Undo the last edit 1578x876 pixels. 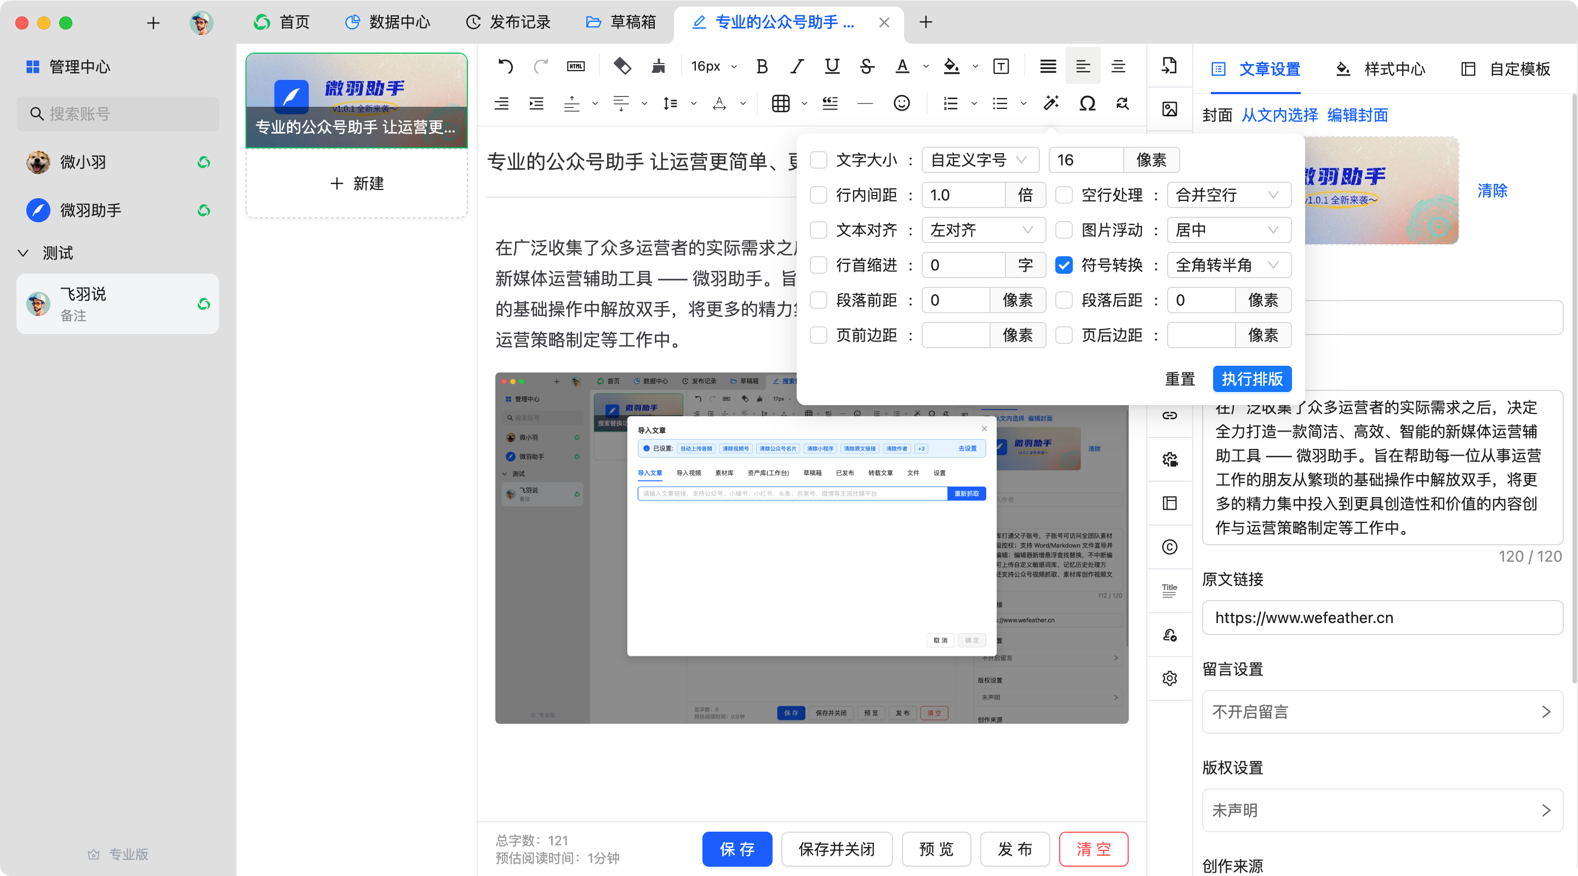point(504,66)
